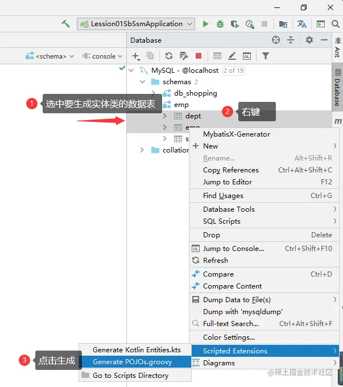The height and width of the screenshot is (387, 343).
Task: Run the application with green play icon
Action: pos(205,24)
